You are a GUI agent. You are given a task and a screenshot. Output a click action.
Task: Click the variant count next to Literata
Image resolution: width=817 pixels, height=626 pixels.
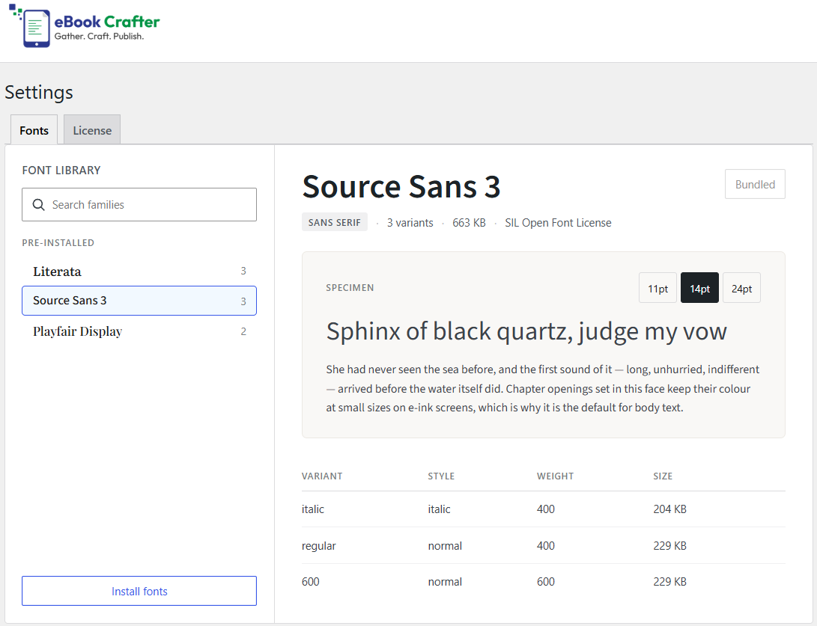[x=243, y=271]
